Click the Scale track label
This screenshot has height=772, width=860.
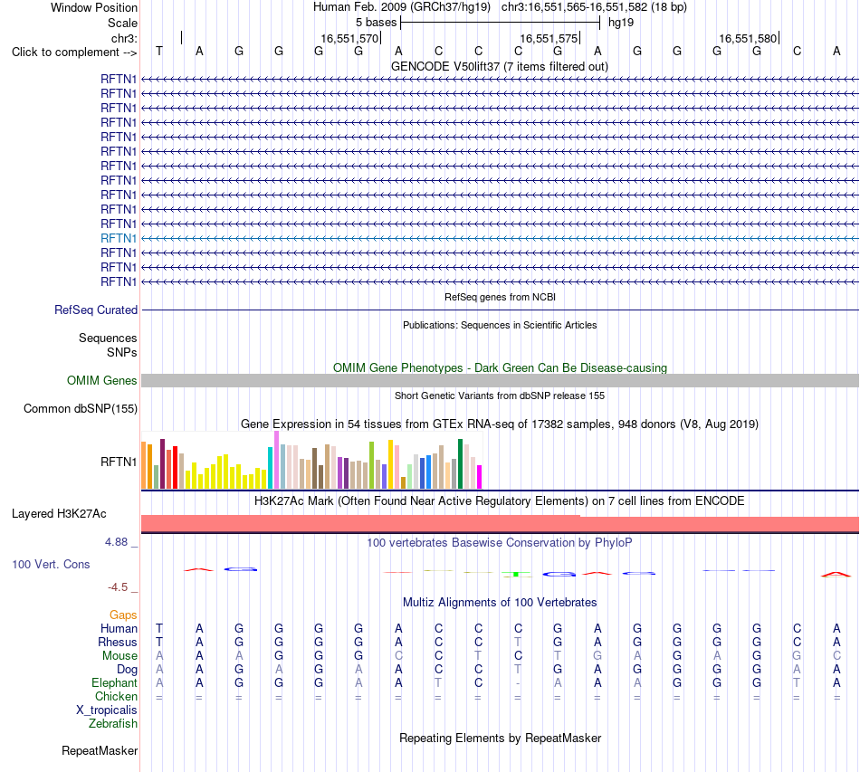[x=122, y=23]
